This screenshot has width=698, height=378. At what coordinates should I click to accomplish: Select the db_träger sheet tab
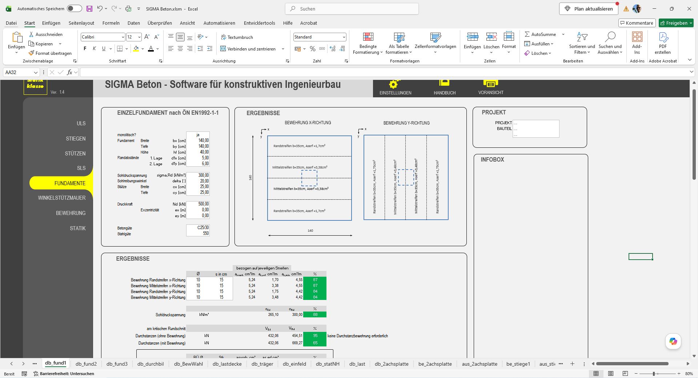262,364
